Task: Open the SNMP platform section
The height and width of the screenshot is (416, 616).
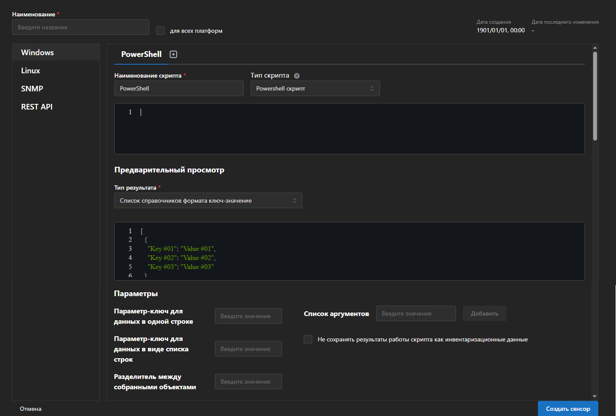Action: pyautogui.click(x=32, y=89)
